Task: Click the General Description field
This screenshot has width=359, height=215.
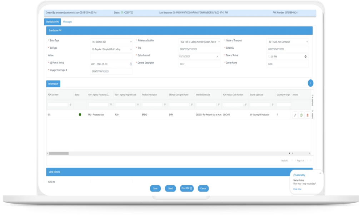Action: (199, 64)
